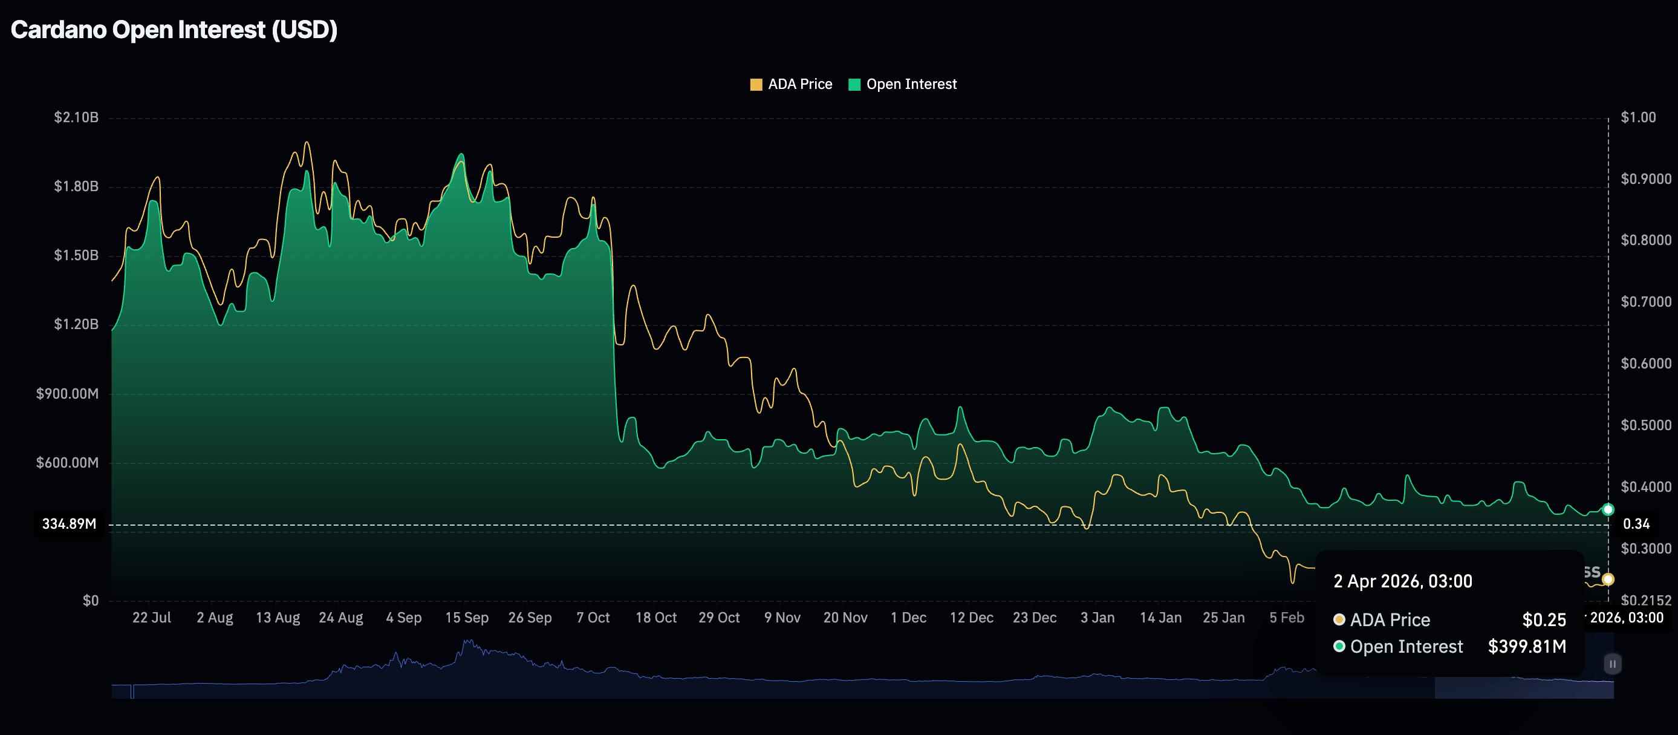Toggle the ADA Price legend series
Screen dimensions: 1678x735
click(x=799, y=84)
